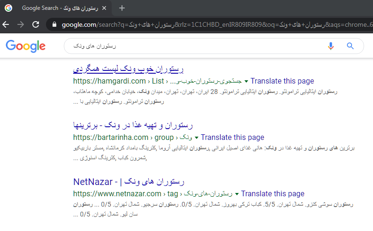Click the blue magnifier search button
Image resolution: width=373 pixels, height=231 pixels.
click(350, 46)
